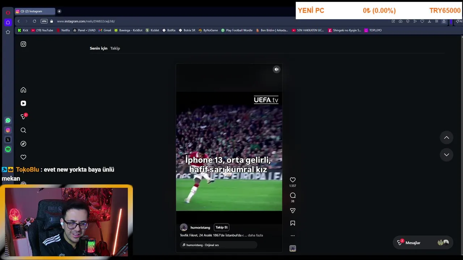Open the Opera downloads toolbar icon

tap(429, 21)
